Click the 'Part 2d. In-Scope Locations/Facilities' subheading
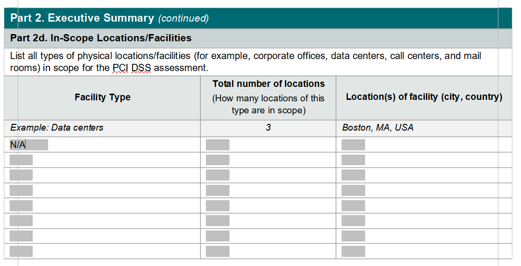The width and height of the screenshot is (521, 266). 101,38
